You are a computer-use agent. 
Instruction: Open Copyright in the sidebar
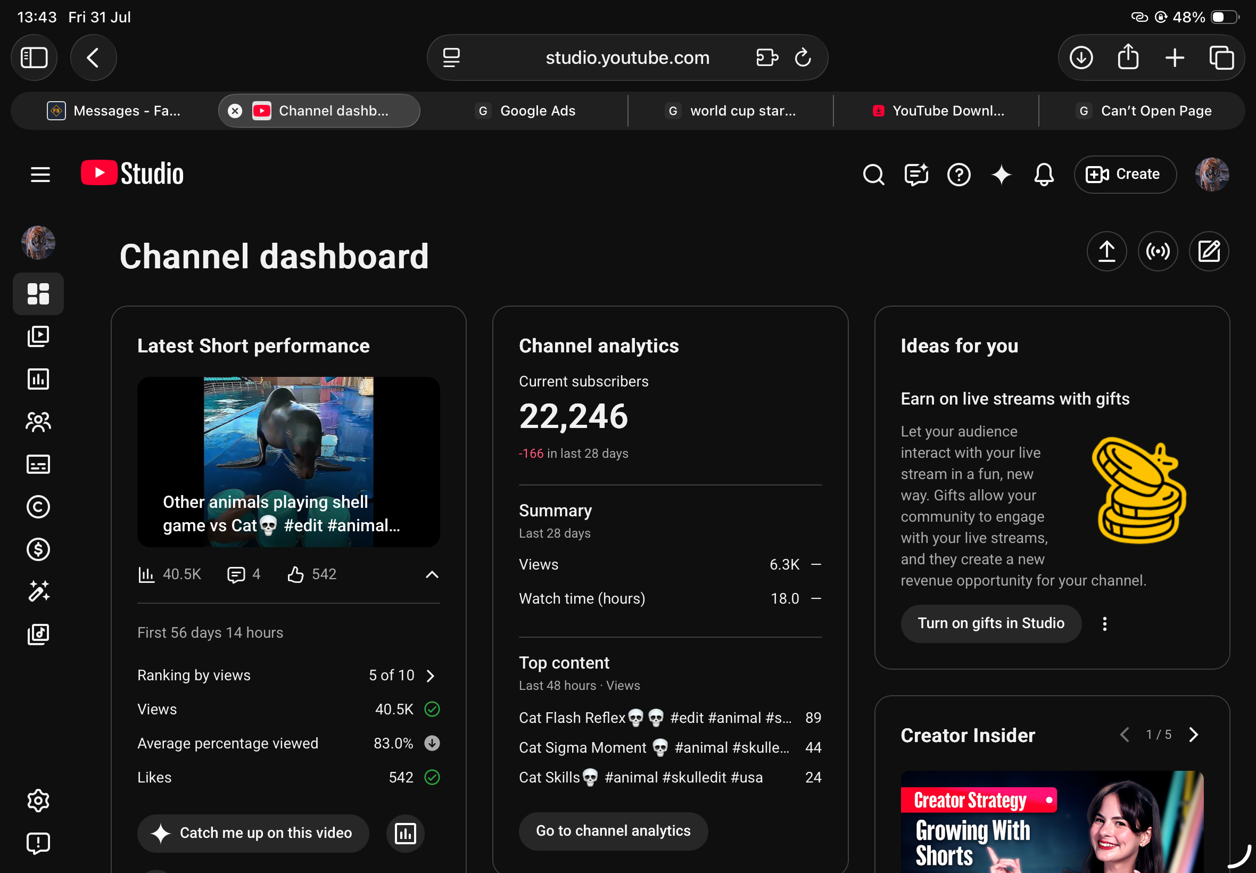pos(38,507)
